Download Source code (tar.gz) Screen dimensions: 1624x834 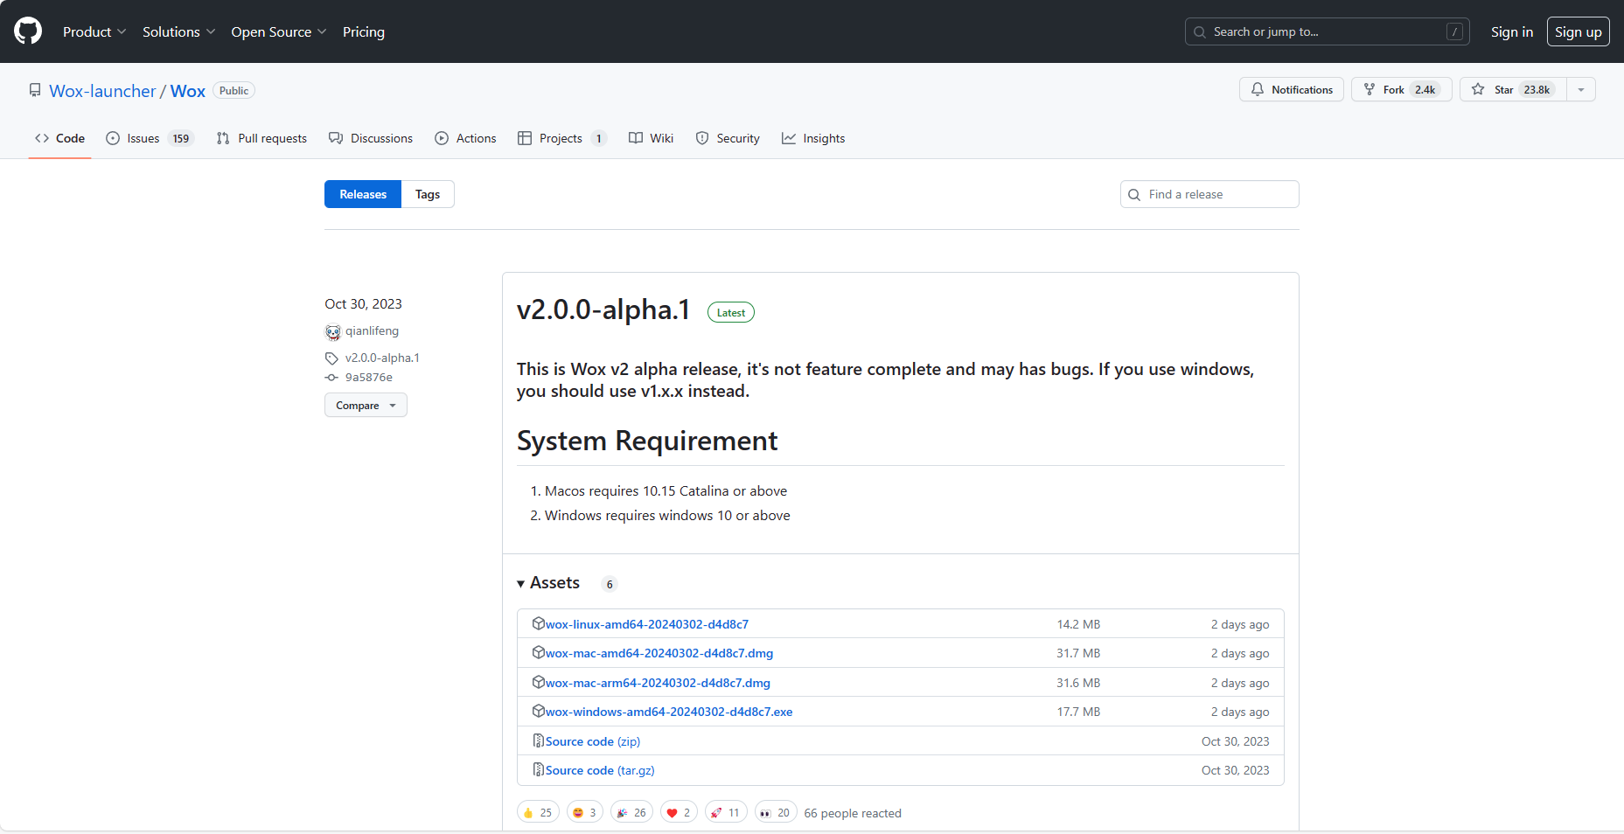point(600,770)
